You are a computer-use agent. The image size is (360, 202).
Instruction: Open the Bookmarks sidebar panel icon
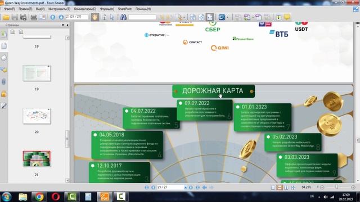[4, 34]
